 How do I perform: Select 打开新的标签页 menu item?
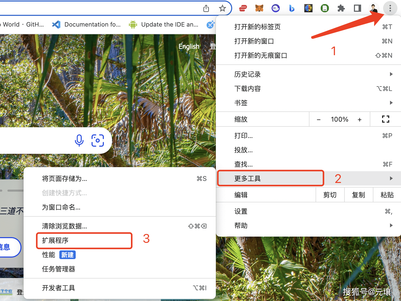click(x=308, y=27)
